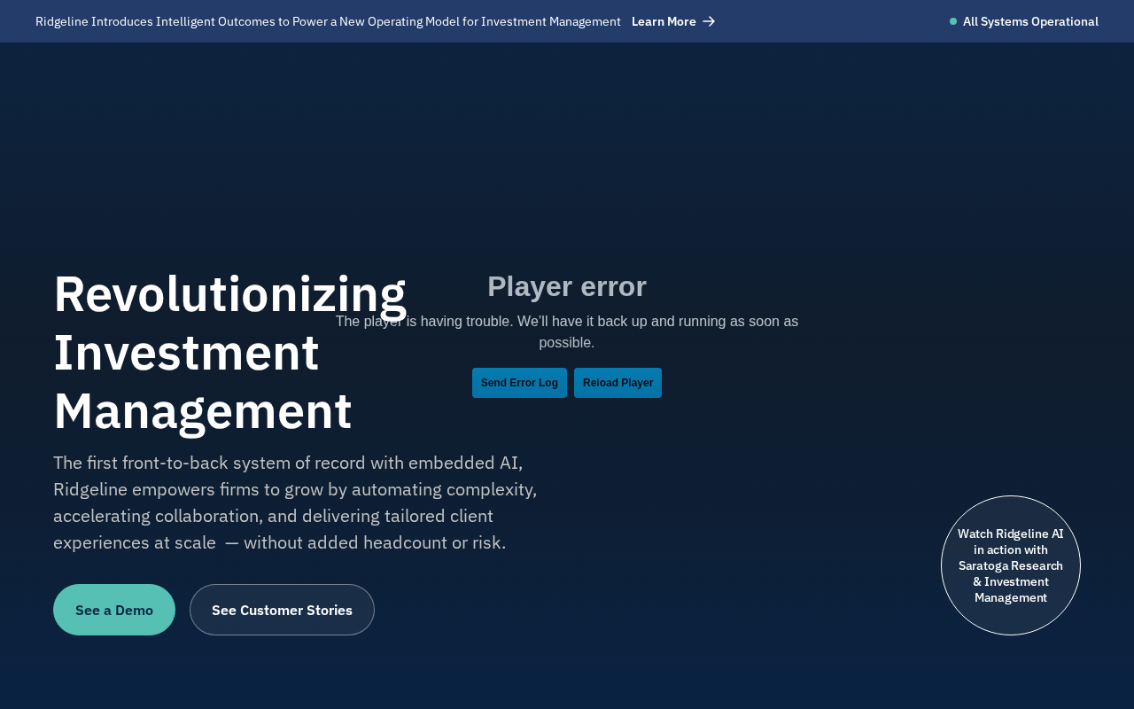Viewport: 1134px width, 709px height.
Task: Click the Reload Player button
Action: click(x=617, y=383)
